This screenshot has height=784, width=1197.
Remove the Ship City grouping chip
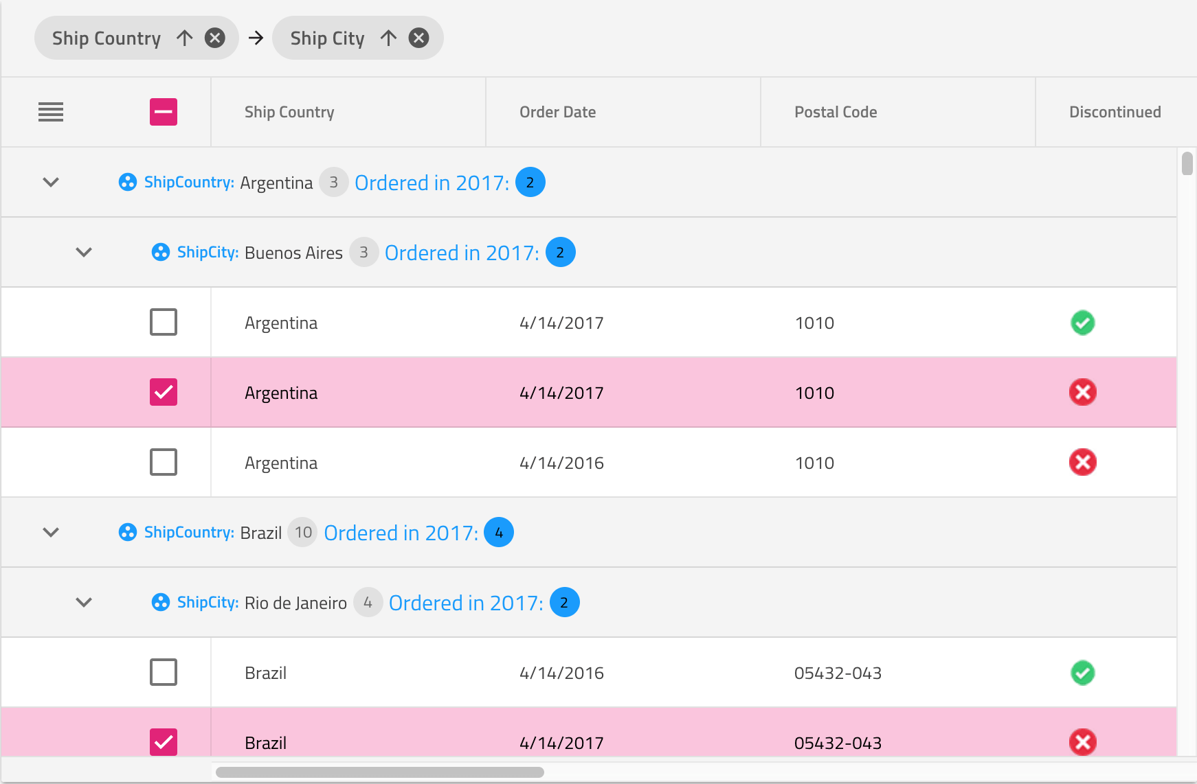pos(418,38)
